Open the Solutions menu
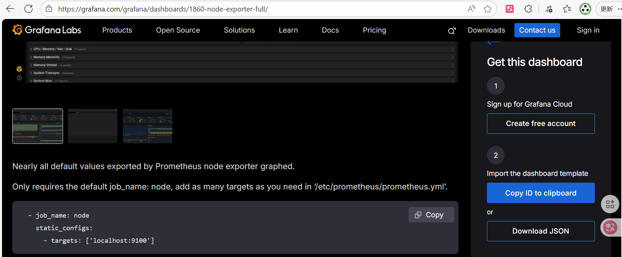 click(x=239, y=30)
